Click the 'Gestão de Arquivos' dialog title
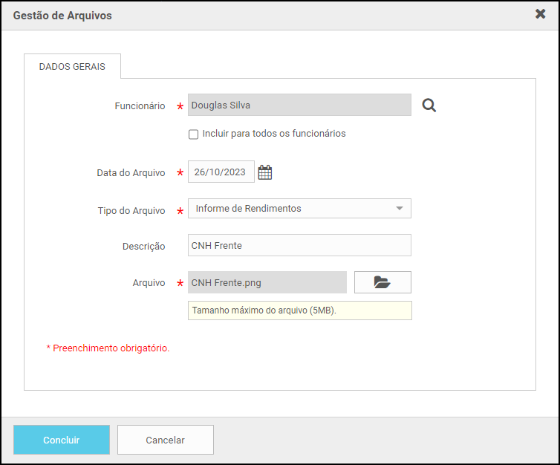The image size is (560, 465). click(62, 15)
